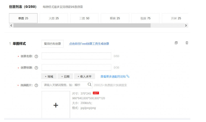Open 点击前往Feed创意工具生成创意 link
Screen dimensions: 206x122
89,44
